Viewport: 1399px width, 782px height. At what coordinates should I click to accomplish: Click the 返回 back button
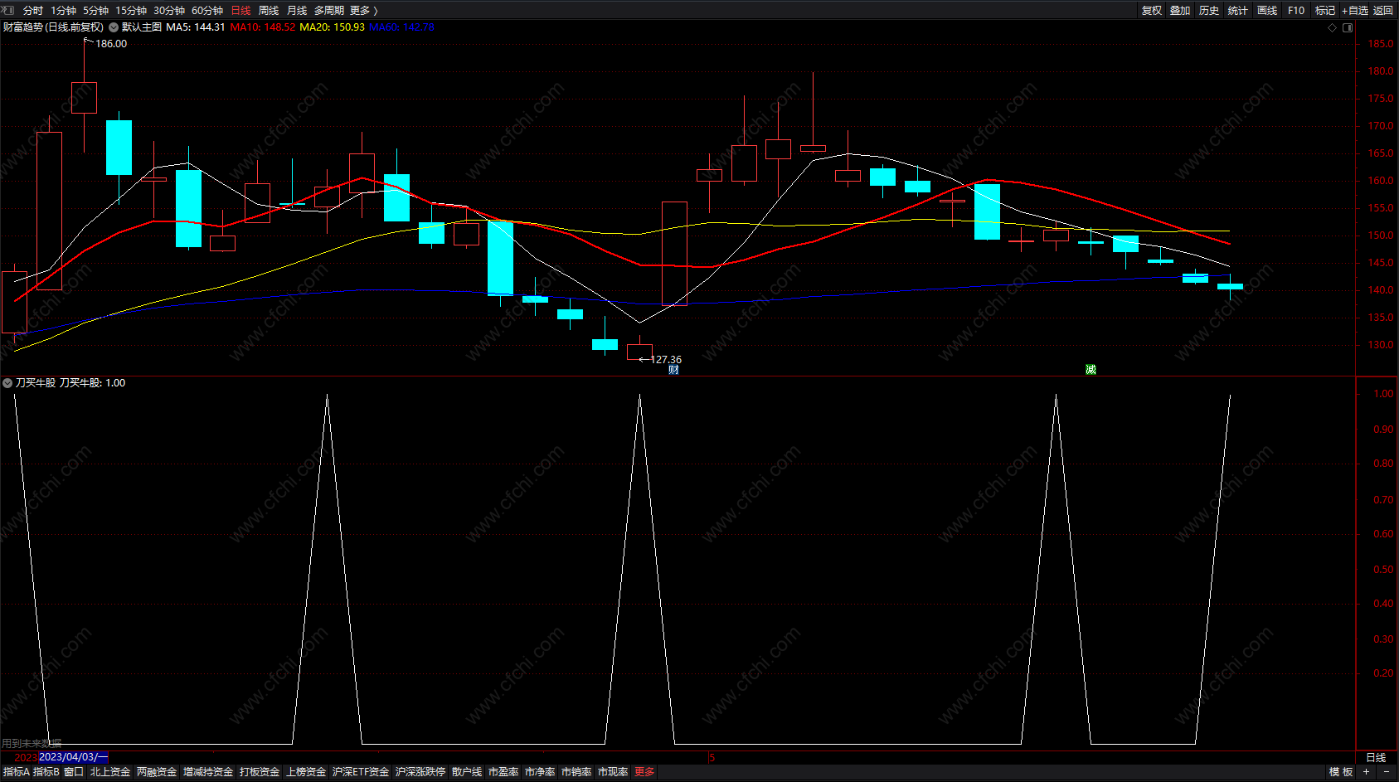pyautogui.click(x=1383, y=11)
